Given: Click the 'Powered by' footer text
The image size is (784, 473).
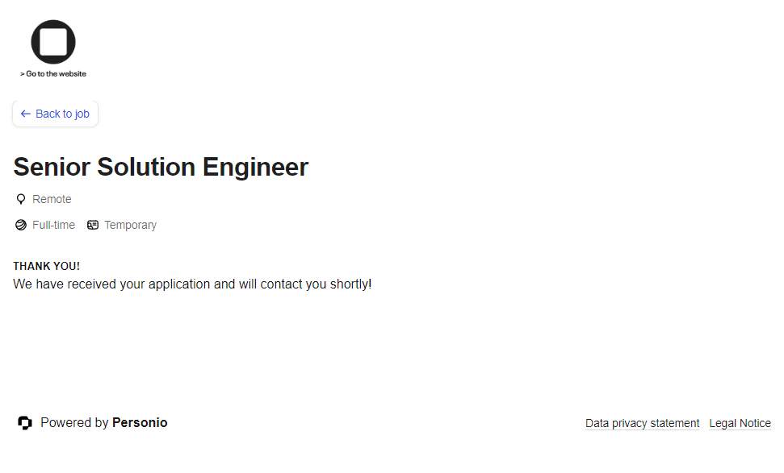Looking at the screenshot, I should point(74,423).
